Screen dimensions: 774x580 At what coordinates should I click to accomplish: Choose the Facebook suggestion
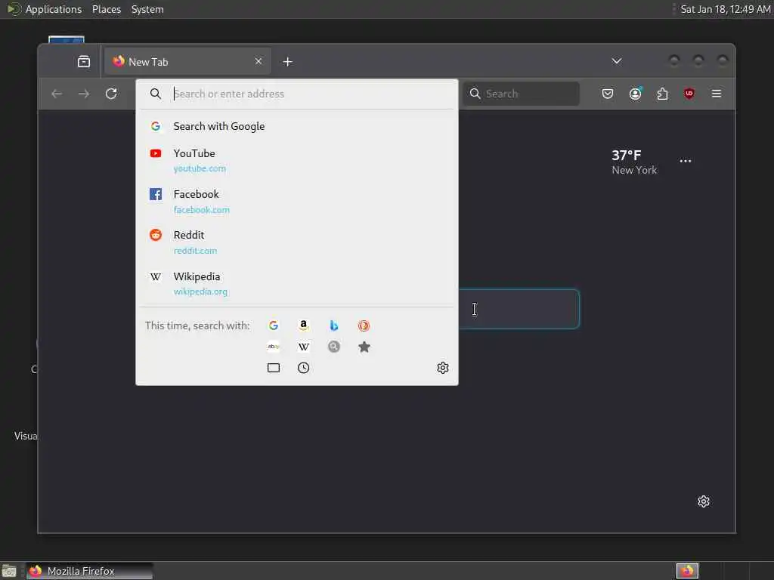(x=297, y=201)
